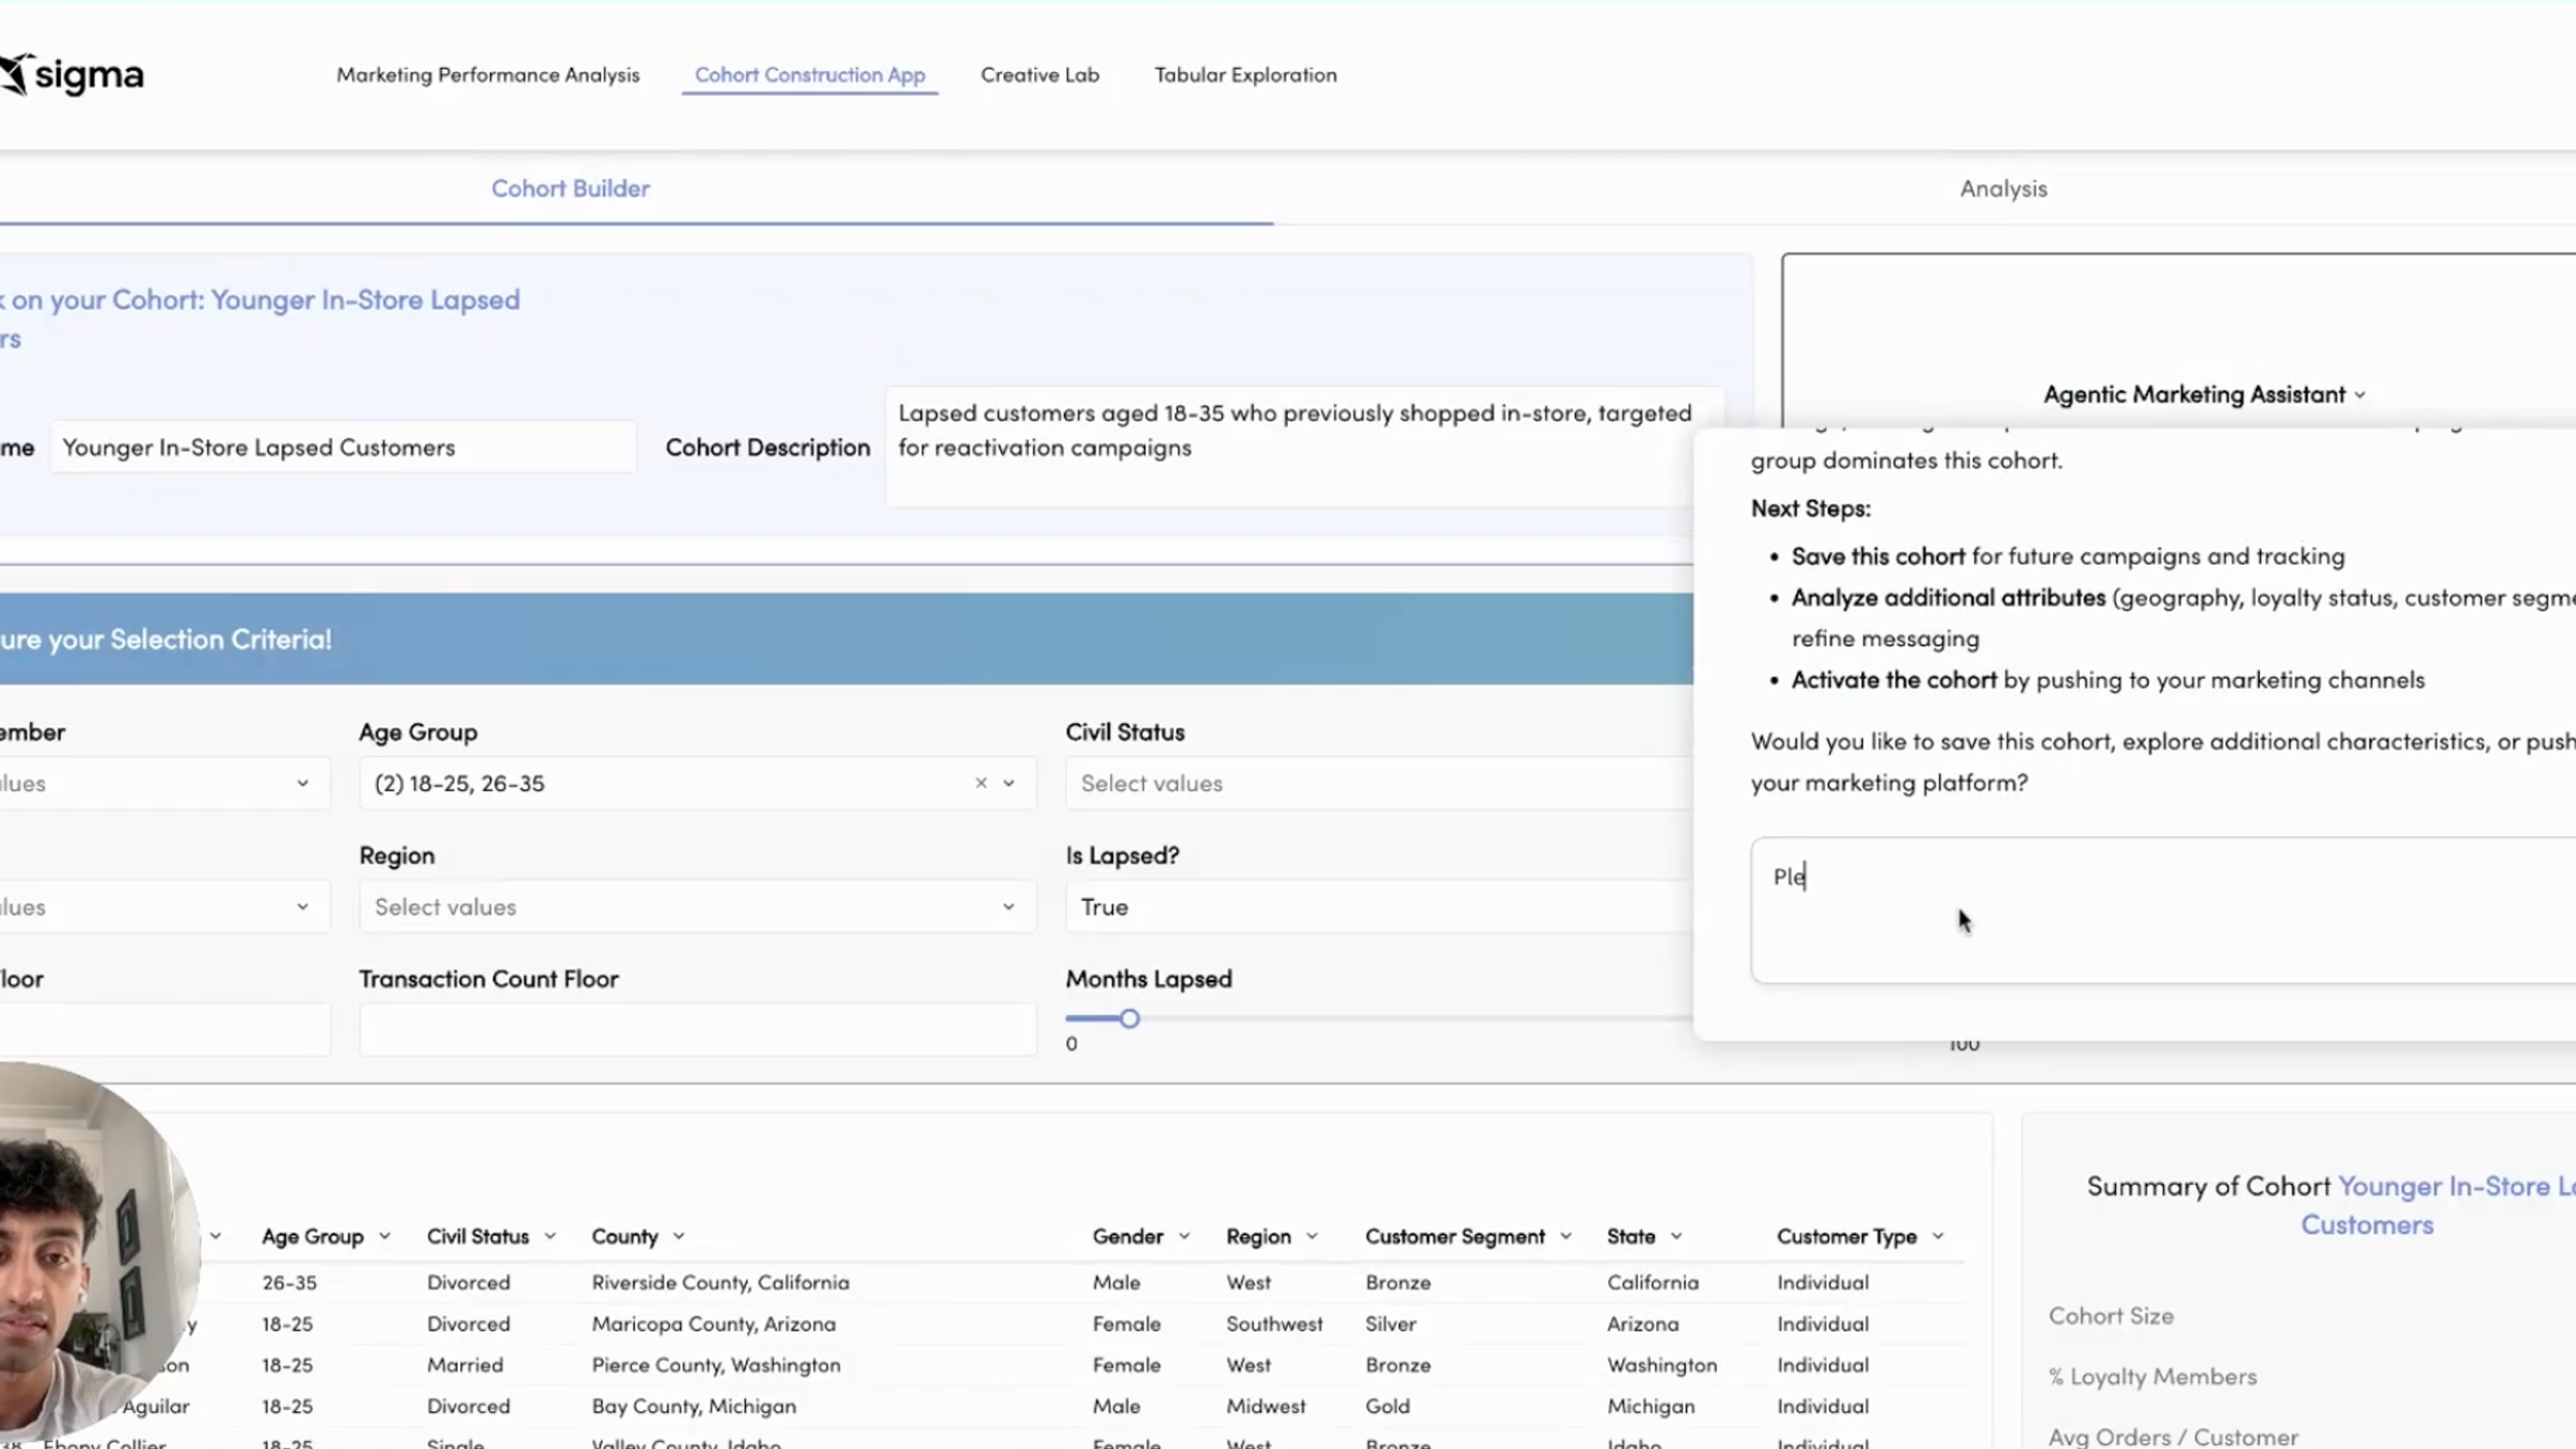Edit the cohort name field
The width and height of the screenshot is (2576, 1449).
click(x=343, y=447)
